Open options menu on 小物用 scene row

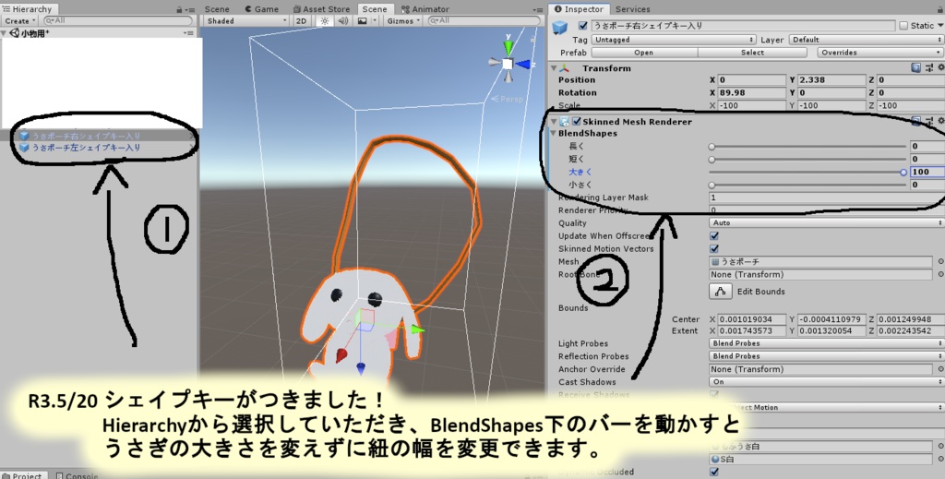click(x=188, y=33)
